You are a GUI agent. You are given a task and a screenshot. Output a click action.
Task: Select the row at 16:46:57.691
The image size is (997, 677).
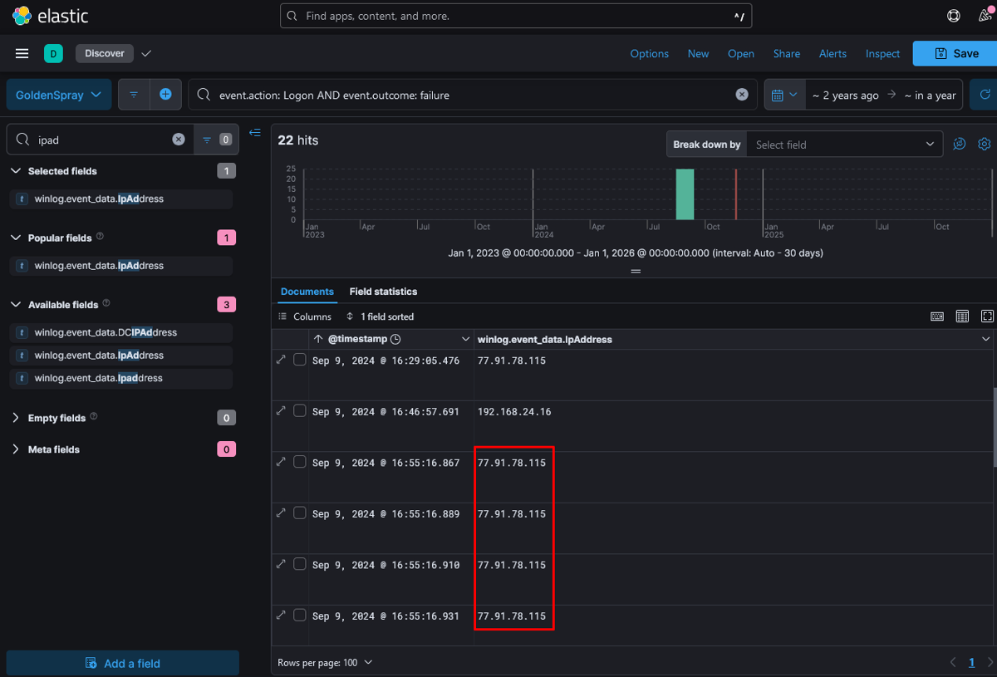[x=300, y=410]
